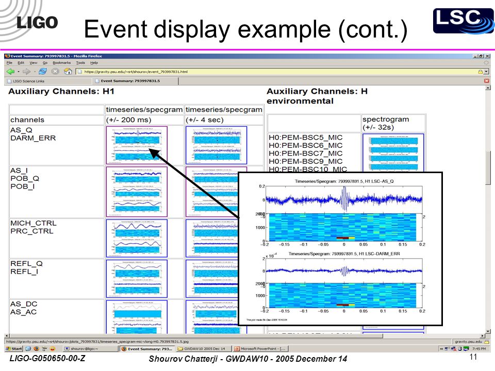Open the View menu

pyautogui.click(x=33, y=63)
